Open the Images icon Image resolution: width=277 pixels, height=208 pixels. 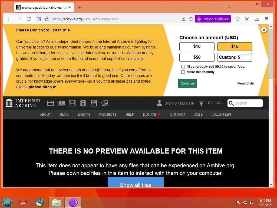[105, 103]
